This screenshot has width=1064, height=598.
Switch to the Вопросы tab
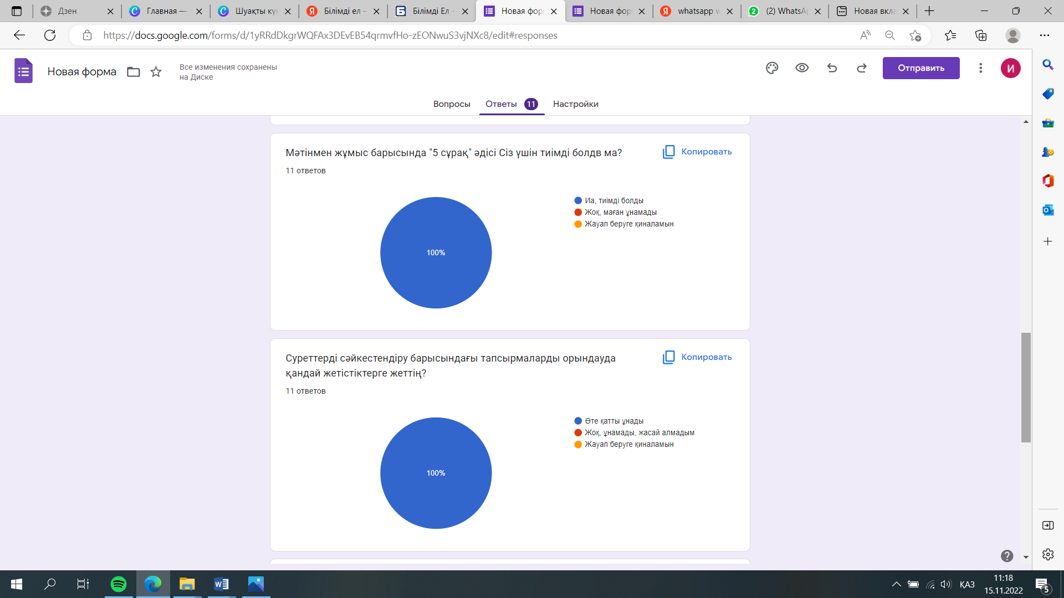(x=451, y=104)
